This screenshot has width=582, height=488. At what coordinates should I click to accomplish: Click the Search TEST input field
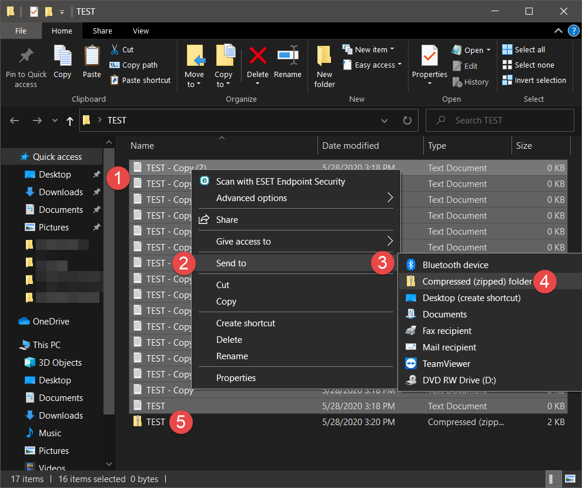pos(500,121)
